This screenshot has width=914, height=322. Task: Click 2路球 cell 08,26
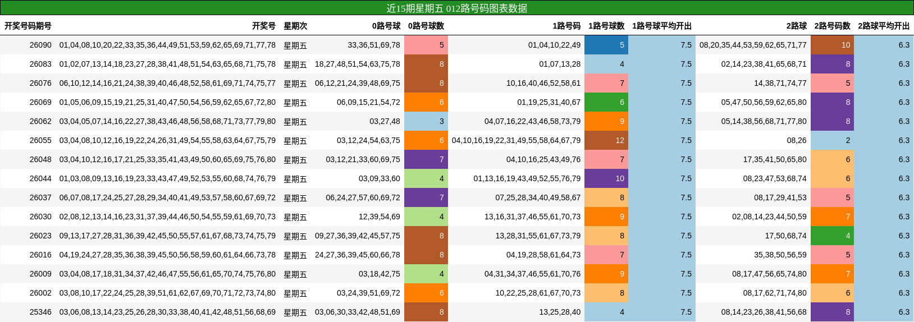pos(797,140)
